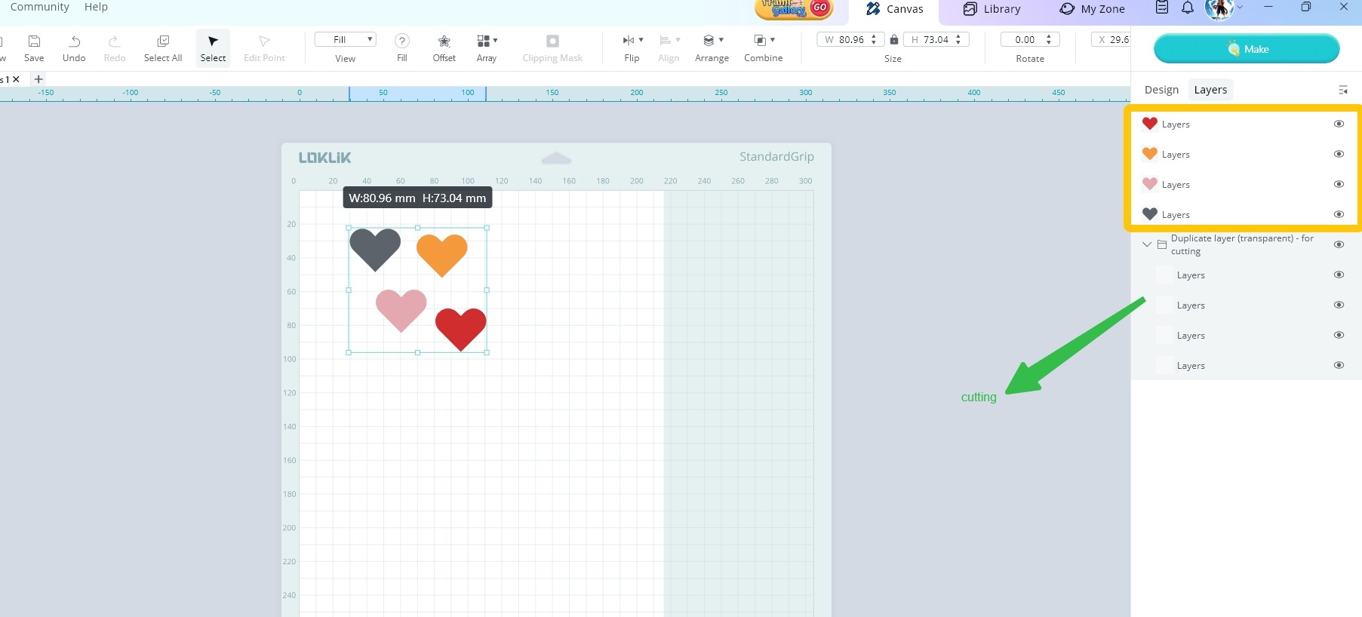Image resolution: width=1362 pixels, height=617 pixels.
Task: Click the Save icon
Action: [x=34, y=41]
